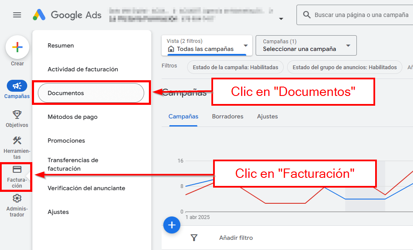Click the Crear plus button
Viewport: 413px width, 250px height.
tap(17, 47)
